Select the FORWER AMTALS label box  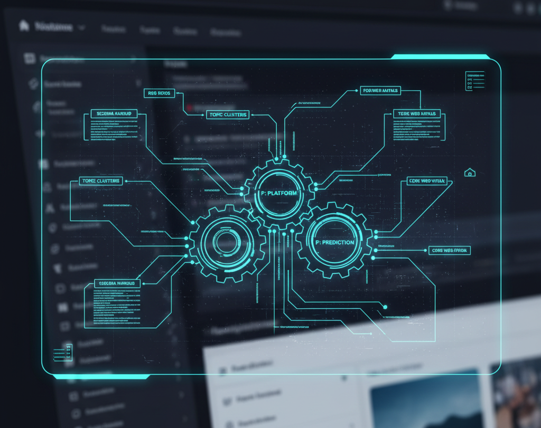[x=380, y=91]
